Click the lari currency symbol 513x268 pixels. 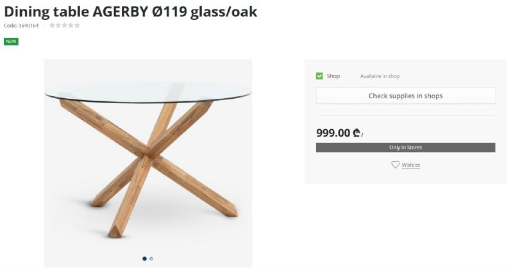(357, 133)
